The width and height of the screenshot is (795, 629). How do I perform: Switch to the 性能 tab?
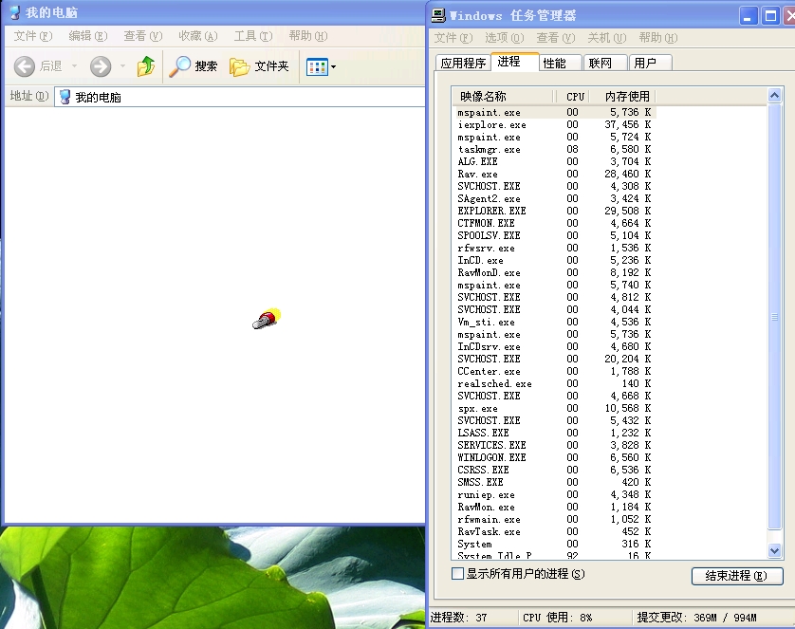[x=555, y=63]
